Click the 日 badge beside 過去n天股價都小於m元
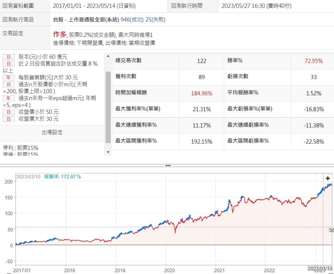The height and width of the screenshot is (274, 334). 9,84
